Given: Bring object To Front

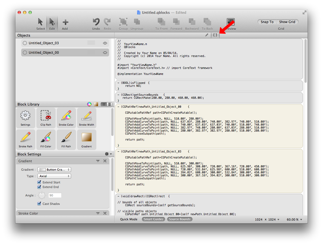Looking at the screenshot, I should [161, 24].
